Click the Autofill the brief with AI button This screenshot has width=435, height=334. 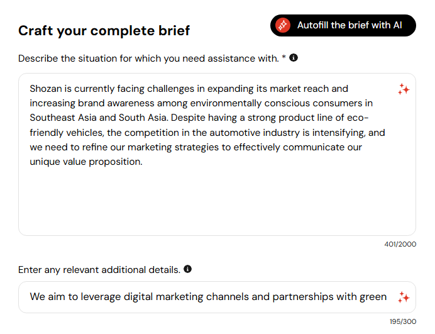343,25
